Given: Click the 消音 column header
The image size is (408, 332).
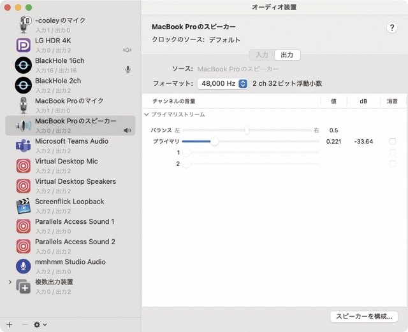Looking at the screenshot, I should coord(392,101).
